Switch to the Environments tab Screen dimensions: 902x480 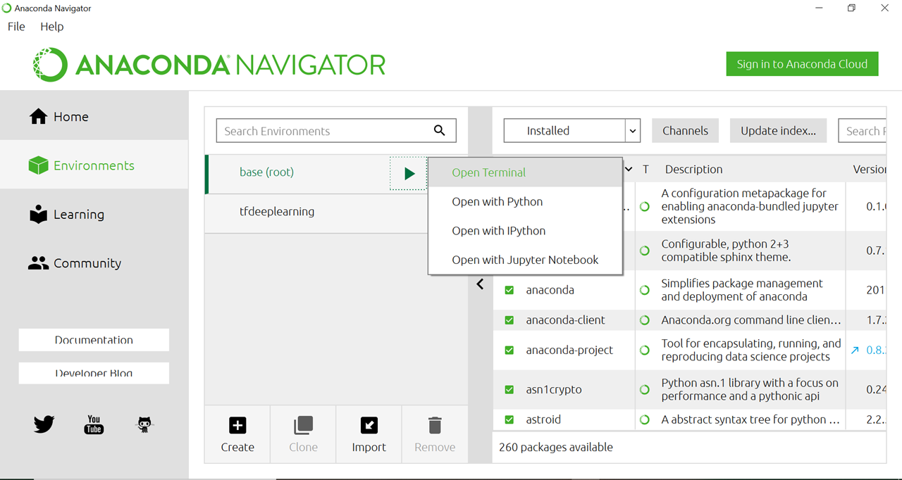pyautogui.click(x=94, y=165)
